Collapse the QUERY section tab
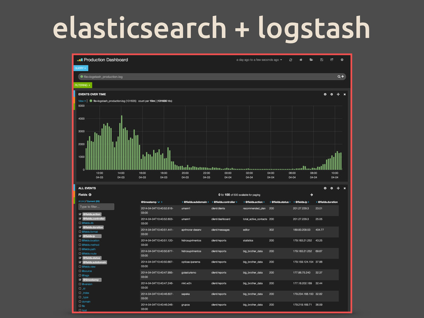424x318 pixels. pyautogui.click(x=80, y=68)
